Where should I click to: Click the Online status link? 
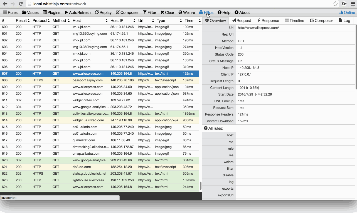point(347,12)
